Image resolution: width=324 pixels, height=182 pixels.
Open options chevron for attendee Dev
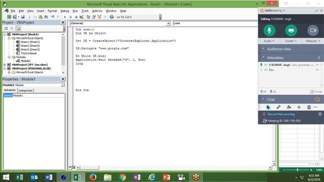pos(317,70)
